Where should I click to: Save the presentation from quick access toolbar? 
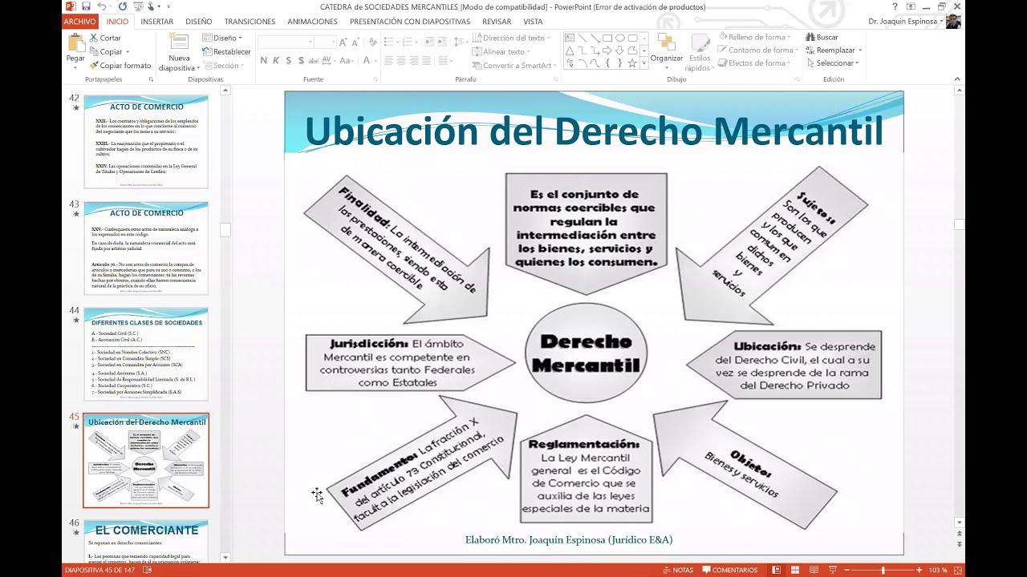86,6
